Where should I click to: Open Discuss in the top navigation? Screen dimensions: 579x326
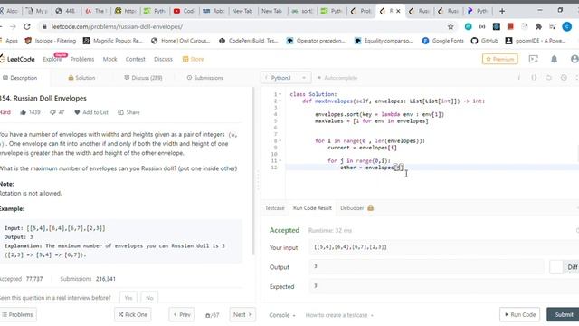coord(163,59)
